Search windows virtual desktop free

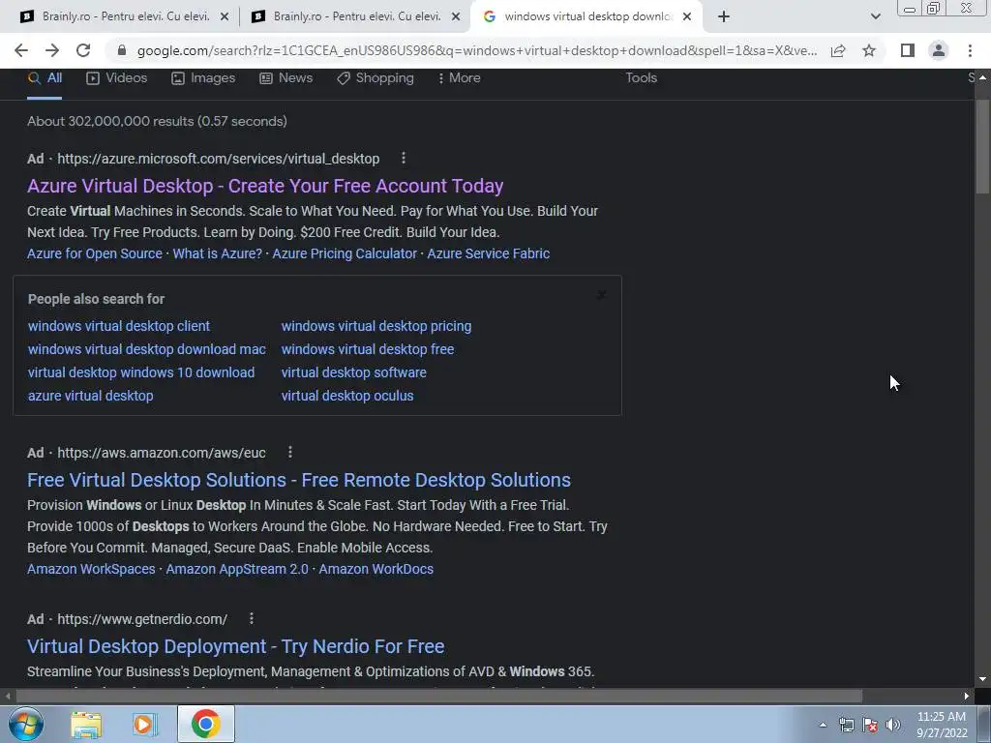click(367, 349)
